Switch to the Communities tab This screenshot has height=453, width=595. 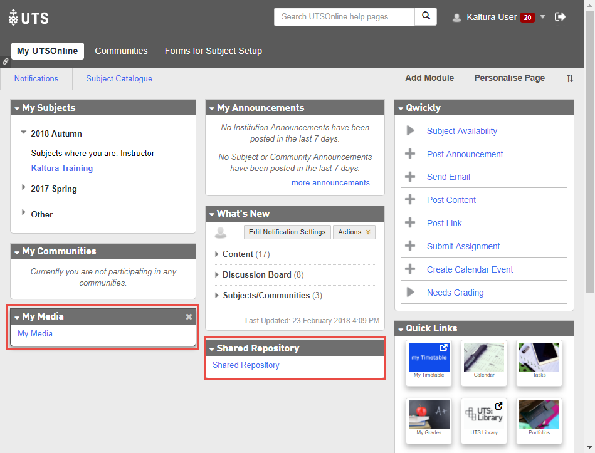pyautogui.click(x=121, y=51)
